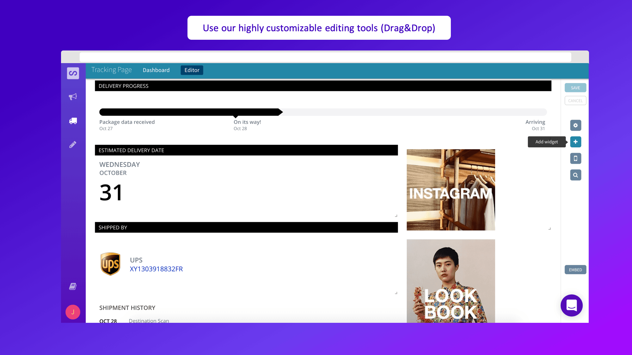The width and height of the screenshot is (632, 355).
Task: Click the CANCEL button
Action: click(575, 100)
